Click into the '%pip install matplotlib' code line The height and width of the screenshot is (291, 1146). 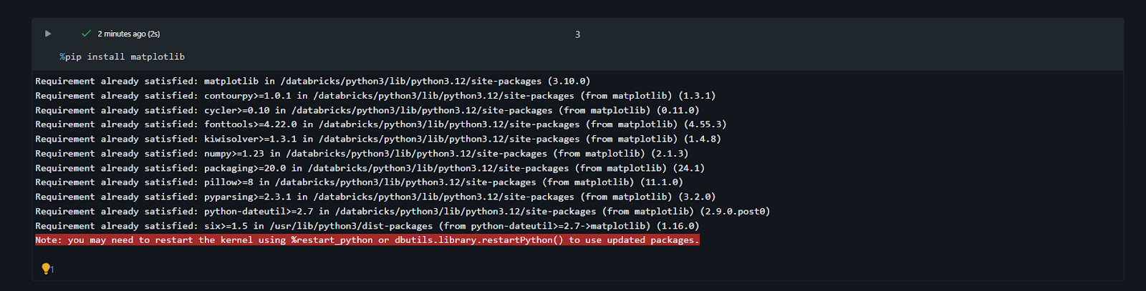122,56
